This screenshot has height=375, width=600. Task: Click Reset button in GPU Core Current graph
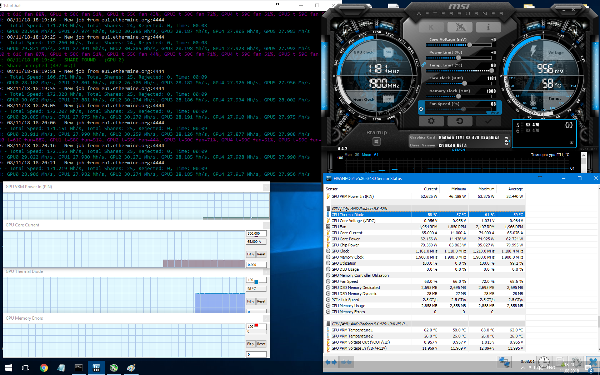(x=261, y=254)
